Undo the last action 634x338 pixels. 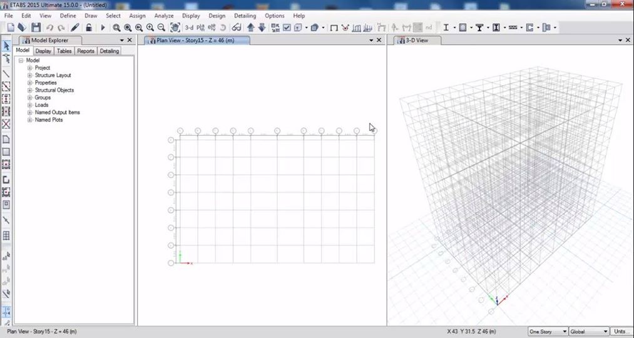click(49, 28)
